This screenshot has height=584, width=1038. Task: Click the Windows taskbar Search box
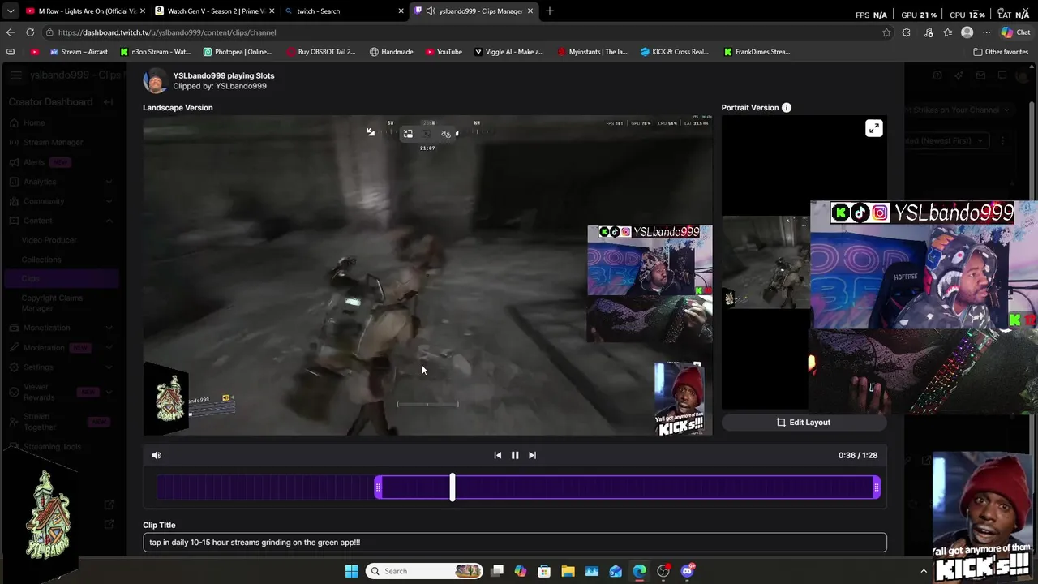tap(424, 571)
